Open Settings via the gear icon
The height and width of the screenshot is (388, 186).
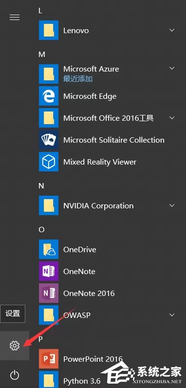[14, 346]
